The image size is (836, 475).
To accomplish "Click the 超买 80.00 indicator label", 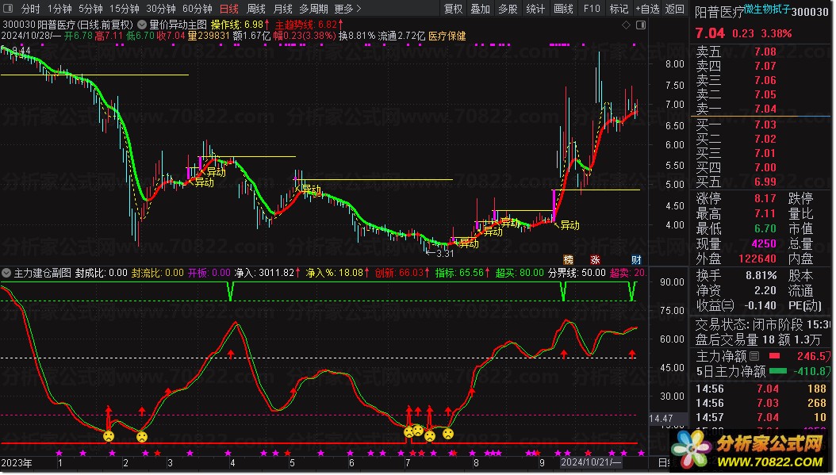I will (520, 273).
